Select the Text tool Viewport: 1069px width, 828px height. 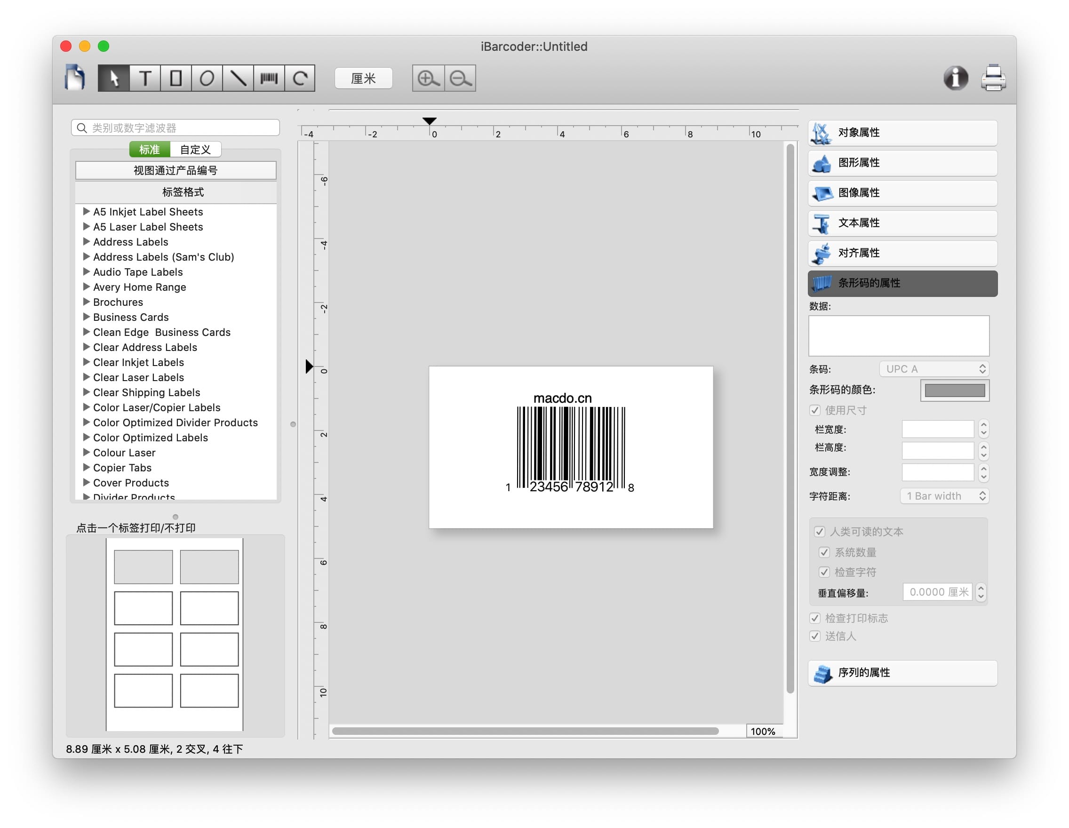(145, 78)
